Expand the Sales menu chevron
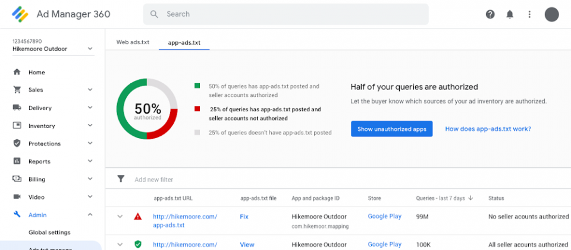Viewport: 571px width, 250px height. point(90,90)
